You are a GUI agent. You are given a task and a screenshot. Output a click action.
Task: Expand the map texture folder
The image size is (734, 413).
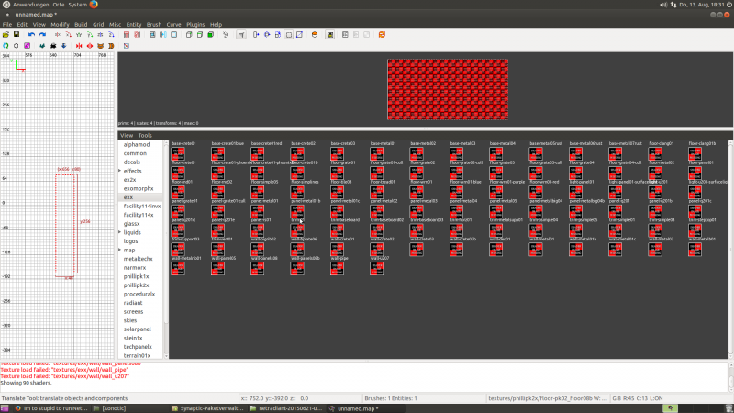pos(119,250)
